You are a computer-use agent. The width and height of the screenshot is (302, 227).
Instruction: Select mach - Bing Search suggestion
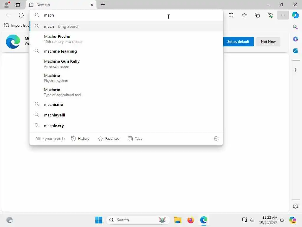point(126,26)
